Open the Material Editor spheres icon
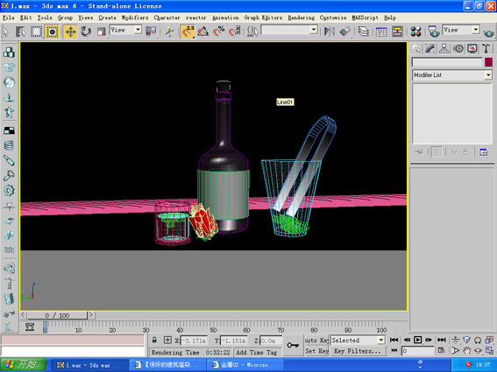The width and height of the screenshot is (497, 372). click(x=415, y=32)
